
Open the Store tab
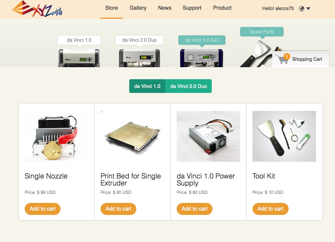[x=112, y=8]
